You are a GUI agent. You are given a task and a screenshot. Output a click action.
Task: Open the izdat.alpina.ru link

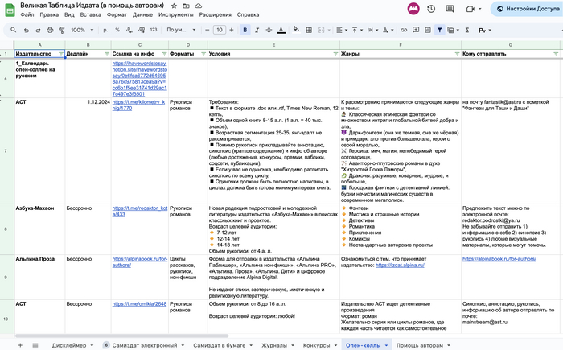400,266
